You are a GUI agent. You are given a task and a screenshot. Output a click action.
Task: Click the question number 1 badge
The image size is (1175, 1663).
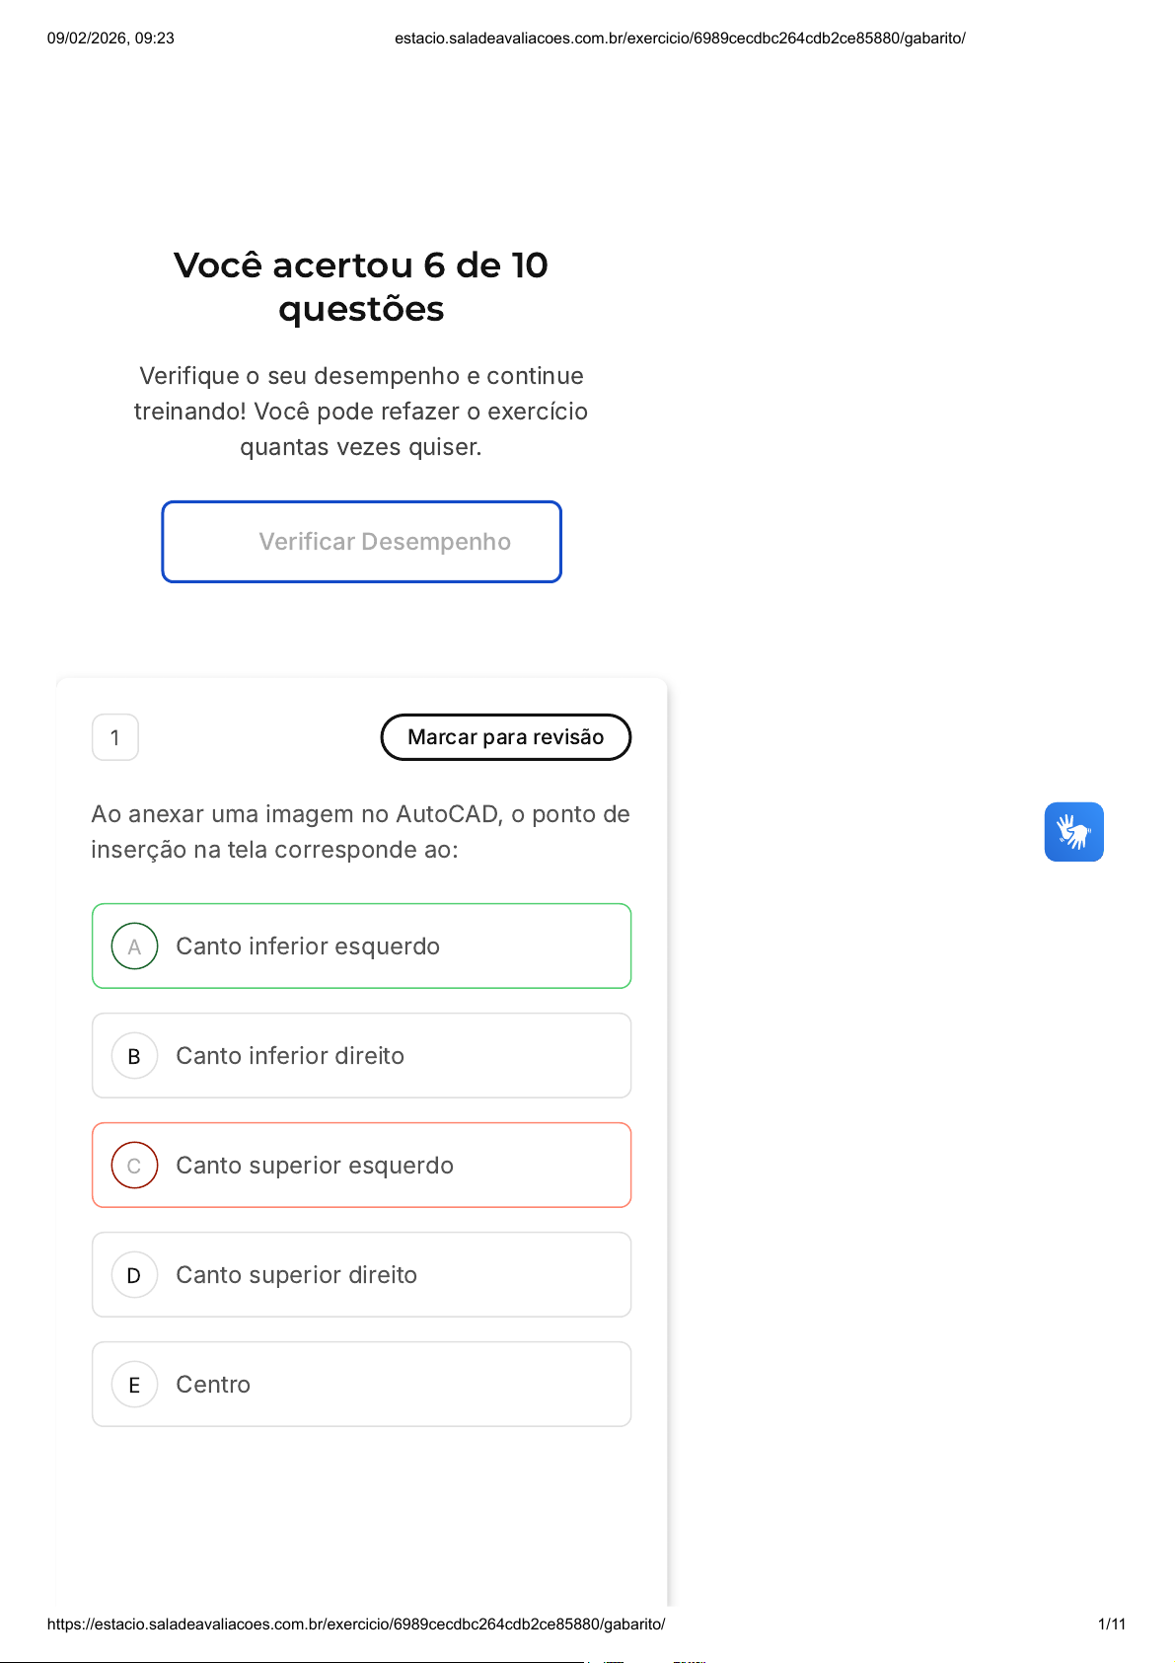click(115, 737)
